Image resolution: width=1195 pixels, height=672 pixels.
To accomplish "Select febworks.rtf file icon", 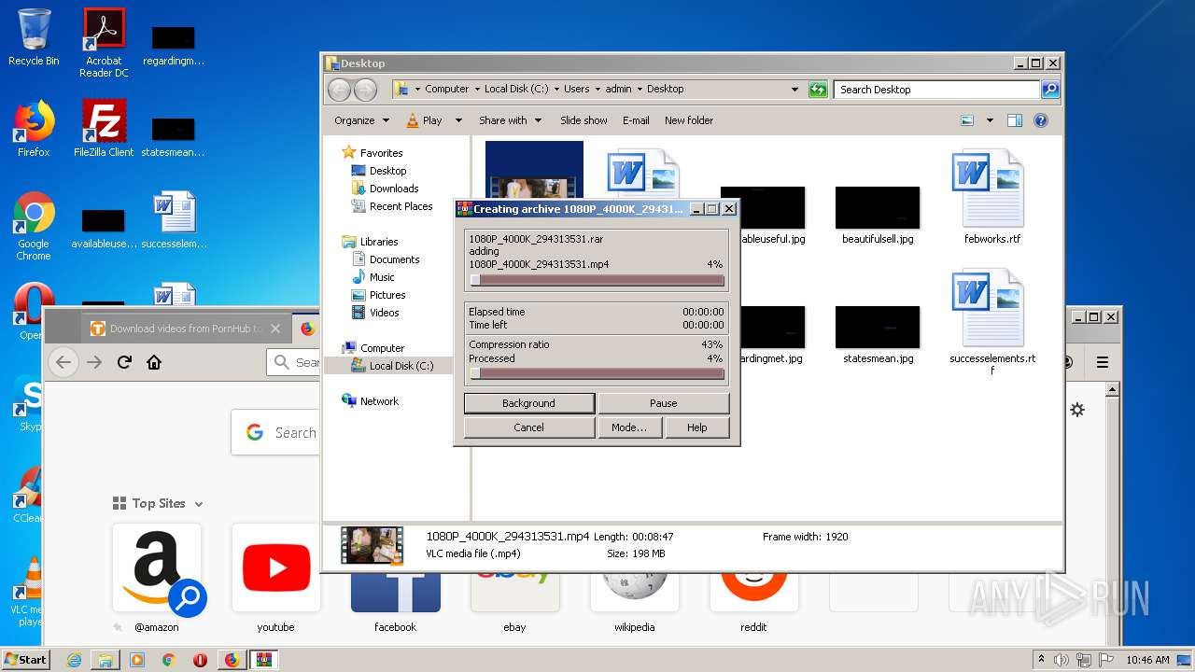I will [x=991, y=197].
